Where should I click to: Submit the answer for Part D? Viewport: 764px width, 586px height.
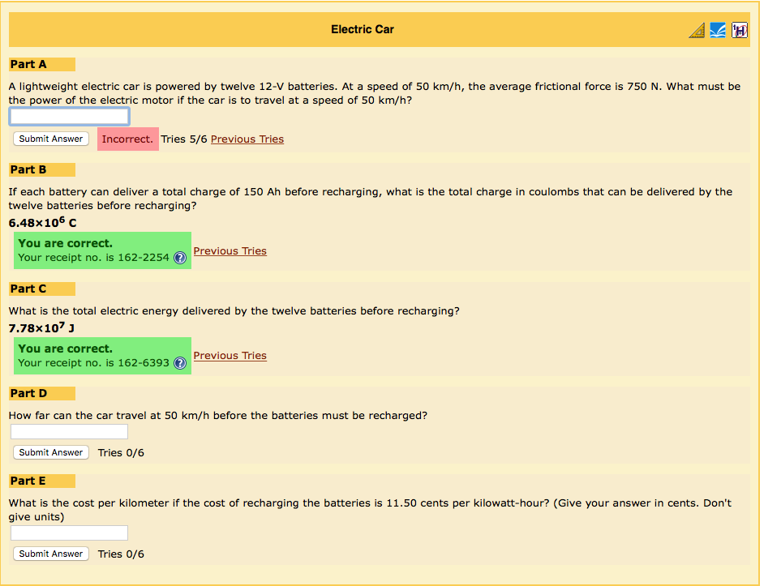click(x=50, y=452)
